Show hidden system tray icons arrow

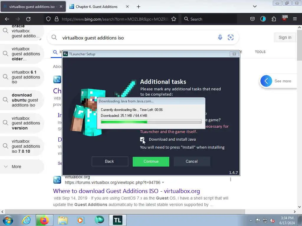[251, 220]
